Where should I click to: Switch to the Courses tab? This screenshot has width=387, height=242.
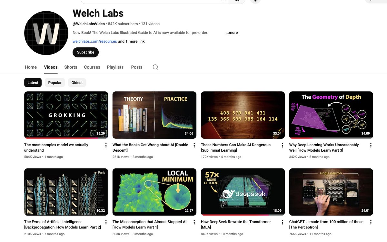coord(92,67)
